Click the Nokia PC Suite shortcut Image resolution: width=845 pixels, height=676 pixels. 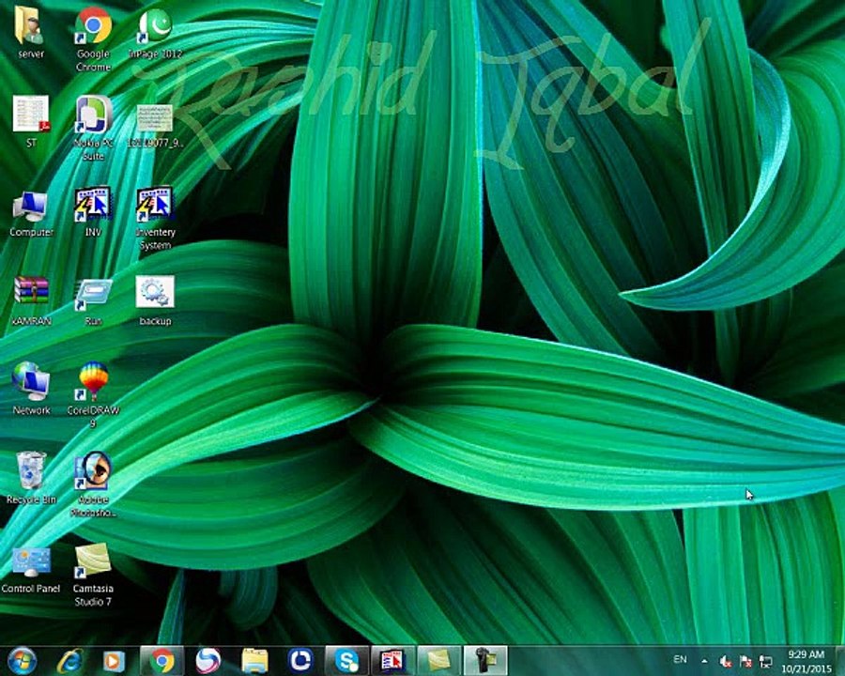(93, 116)
